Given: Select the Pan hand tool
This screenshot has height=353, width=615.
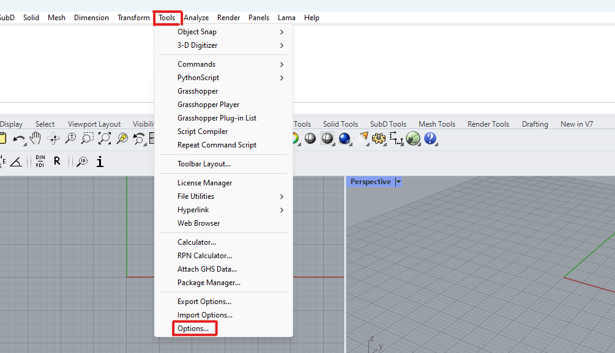Looking at the screenshot, I should [35, 138].
